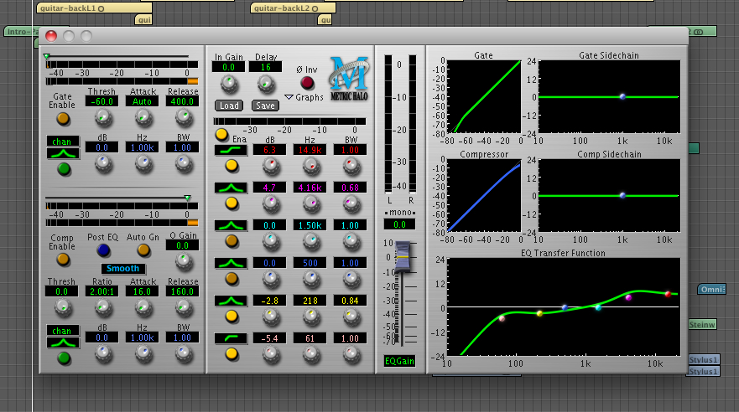Click the gate Thresh -60.0 value field

click(x=101, y=101)
